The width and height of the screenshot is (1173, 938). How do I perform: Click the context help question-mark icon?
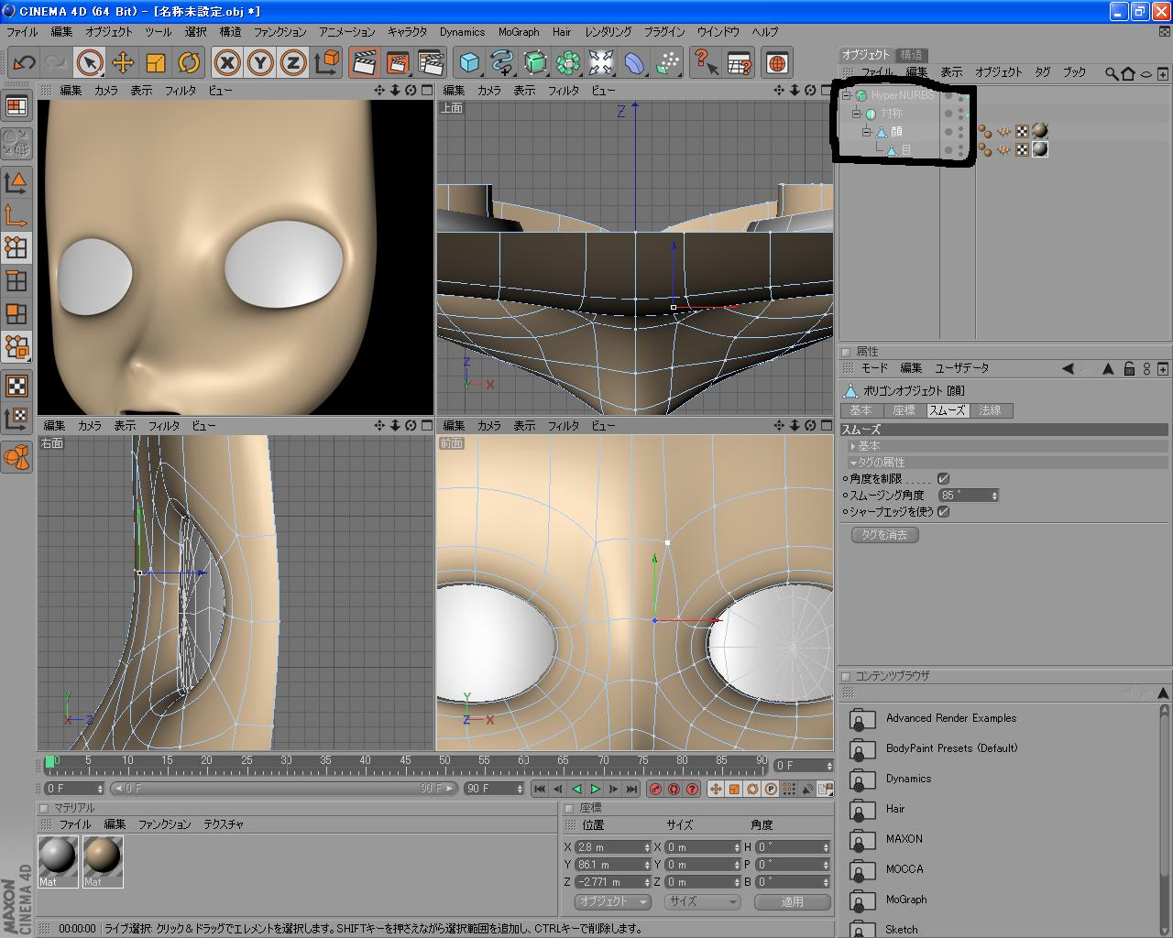pos(706,62)
